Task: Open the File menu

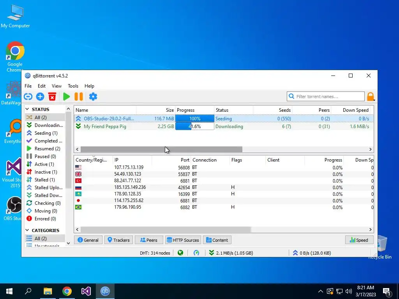Action: pos(28,86)
